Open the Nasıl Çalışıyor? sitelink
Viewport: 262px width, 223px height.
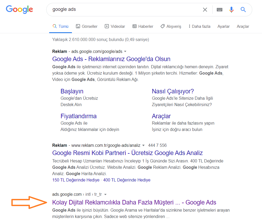click(x=173, y=91)
